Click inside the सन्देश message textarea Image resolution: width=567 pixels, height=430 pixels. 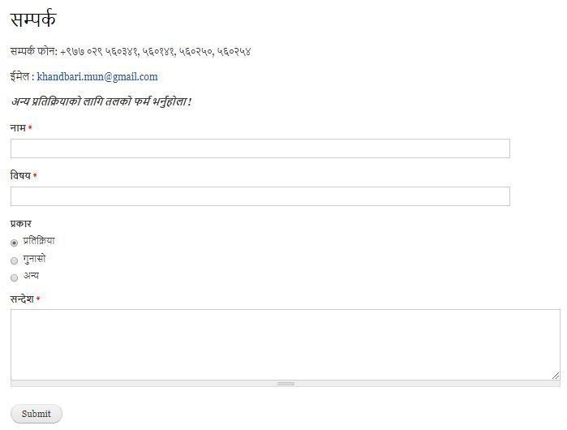click(x=284, y=344)
